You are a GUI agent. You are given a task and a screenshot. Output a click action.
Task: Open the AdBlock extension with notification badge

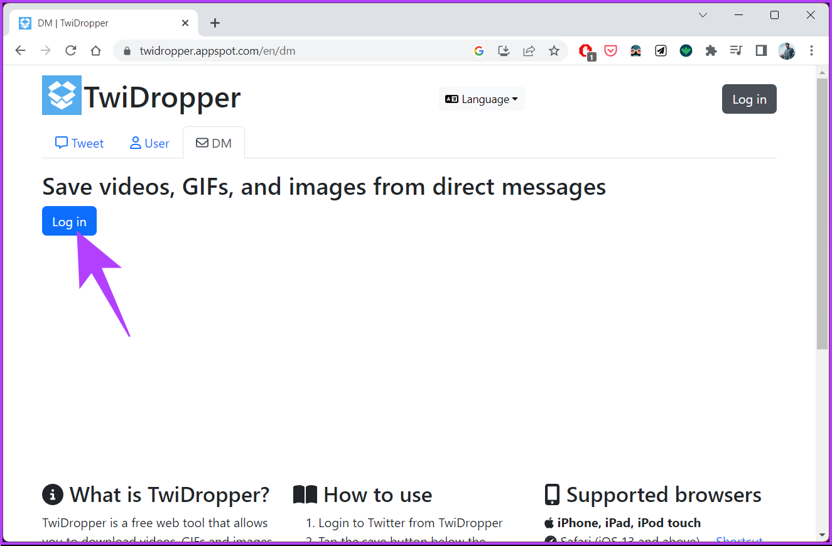[585, 50]
